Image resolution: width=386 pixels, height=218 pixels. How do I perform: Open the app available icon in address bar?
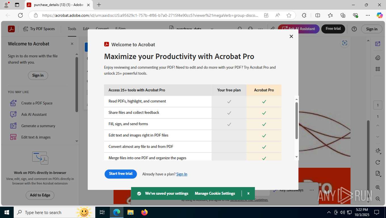[x=266, y=15]
